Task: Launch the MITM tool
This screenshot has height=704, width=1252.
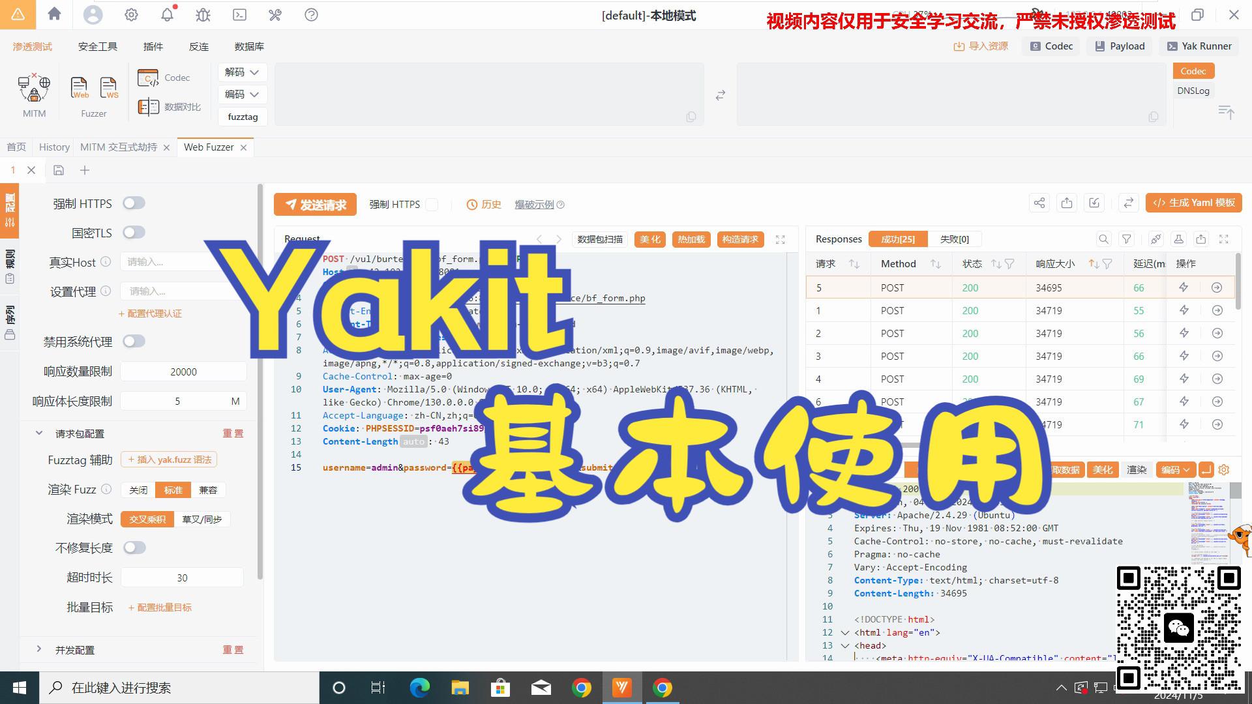Action: click(34, 95)
